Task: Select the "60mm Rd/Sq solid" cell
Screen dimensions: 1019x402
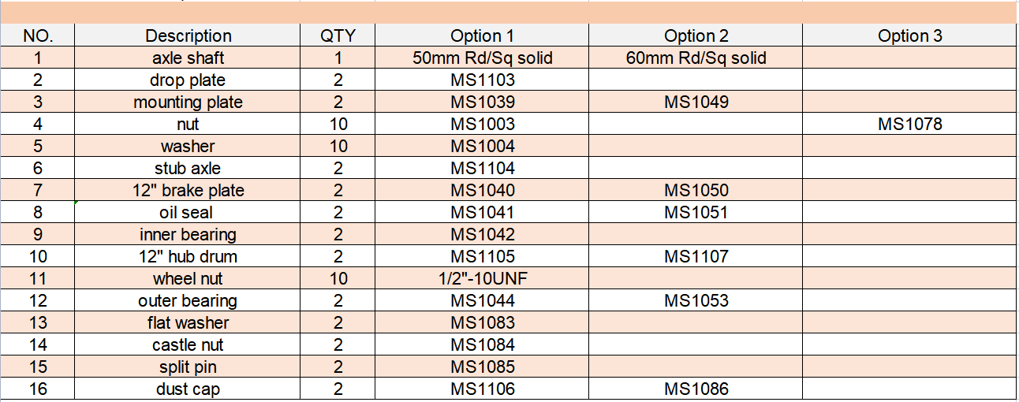Action: (x=696, y=58)
